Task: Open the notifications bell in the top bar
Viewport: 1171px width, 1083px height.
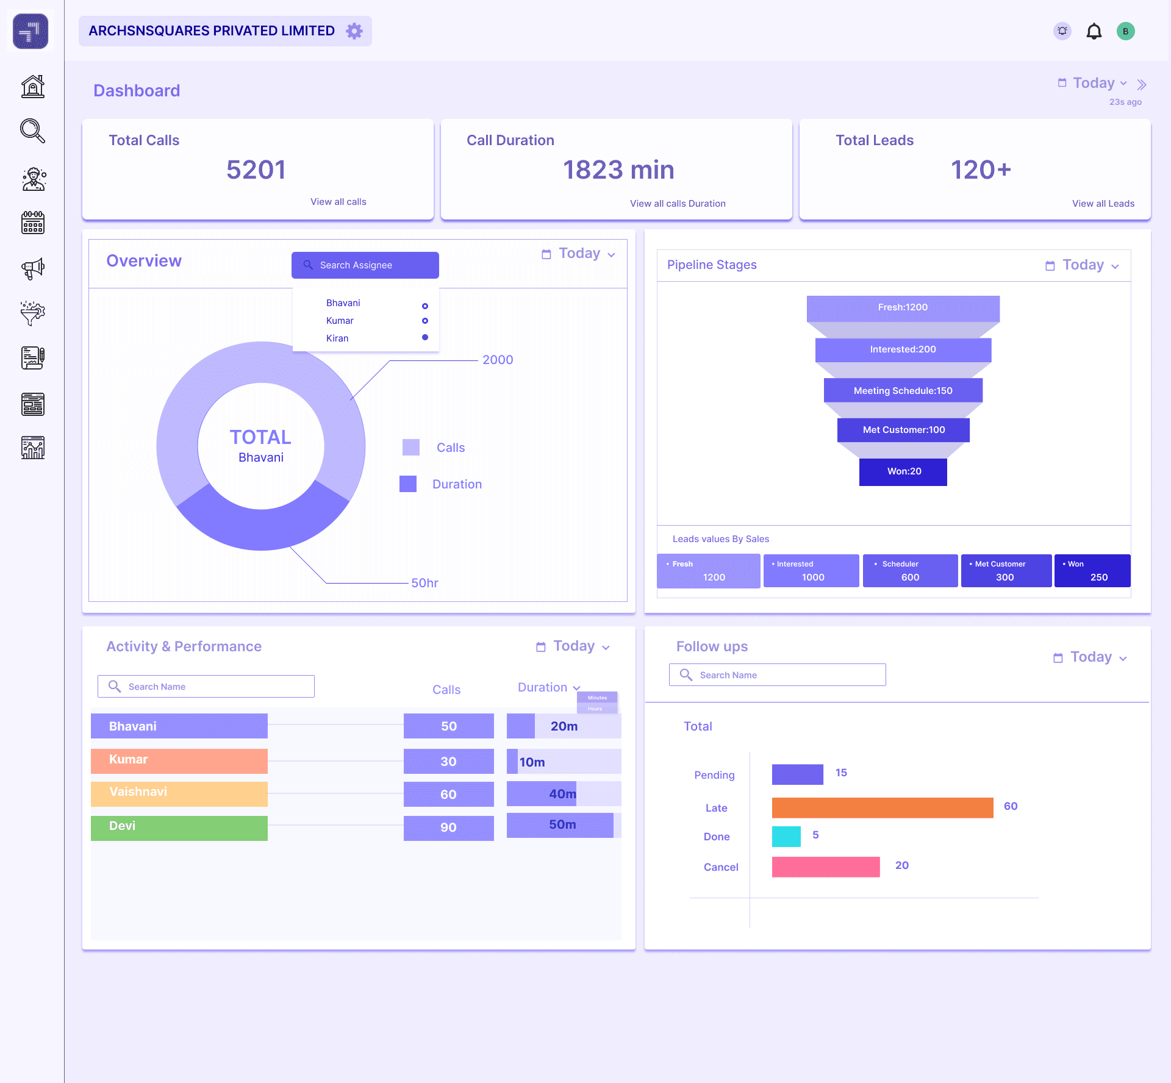Action: point(1094,31)
